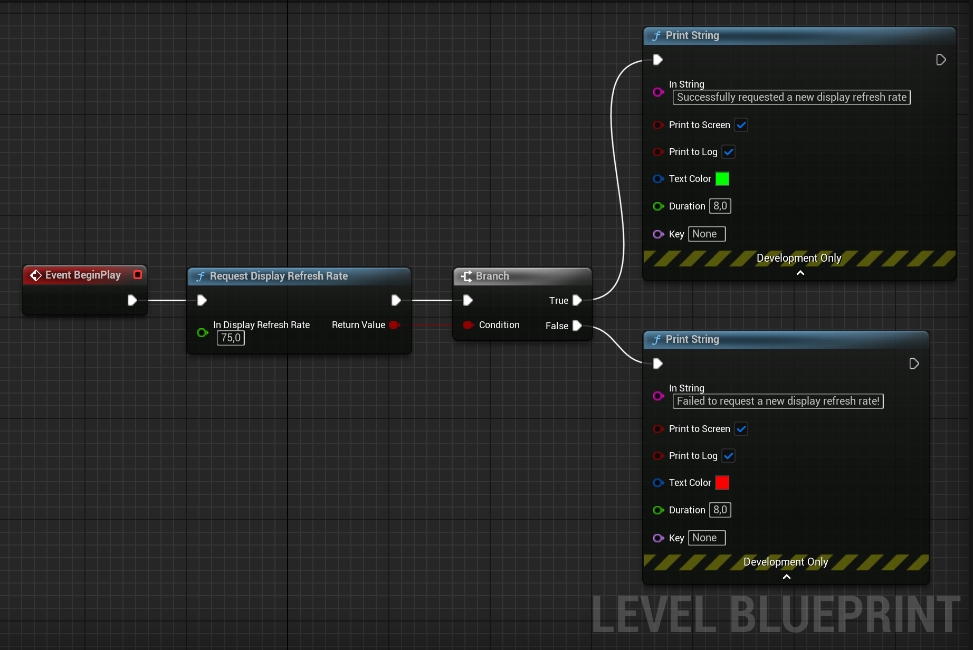Click the Branch Condition input pin
This screenshot has height=650, width=973.
click(x=468, y=325)
